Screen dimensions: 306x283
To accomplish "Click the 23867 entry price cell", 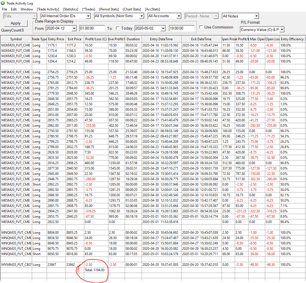I will [56, 265].
